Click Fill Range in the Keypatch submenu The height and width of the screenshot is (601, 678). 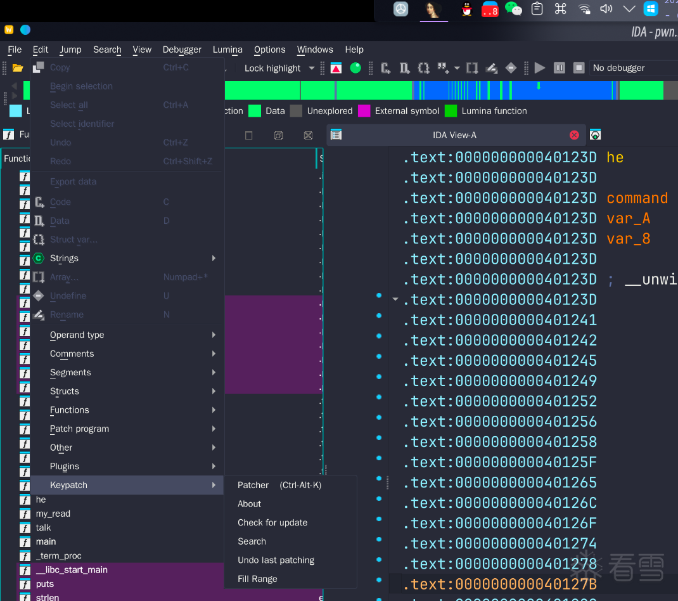tap(257, 579)
